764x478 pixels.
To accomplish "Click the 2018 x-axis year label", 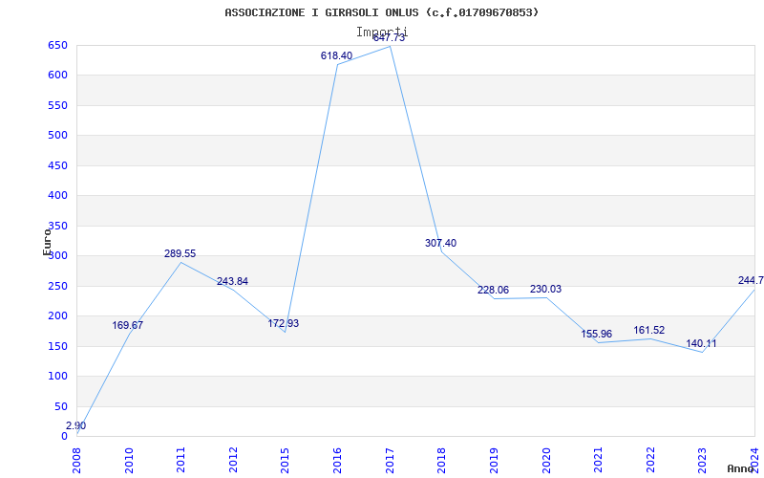I will pyautogui.click(x=442, y=460).
